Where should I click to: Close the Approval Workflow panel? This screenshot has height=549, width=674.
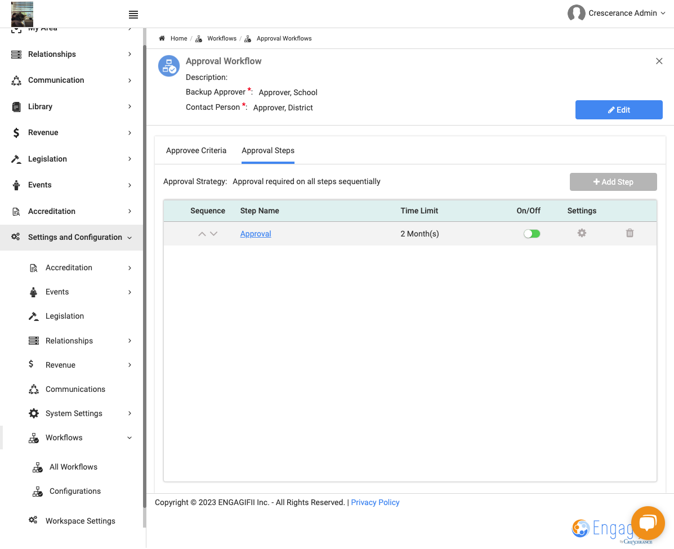tap(659, 61)
